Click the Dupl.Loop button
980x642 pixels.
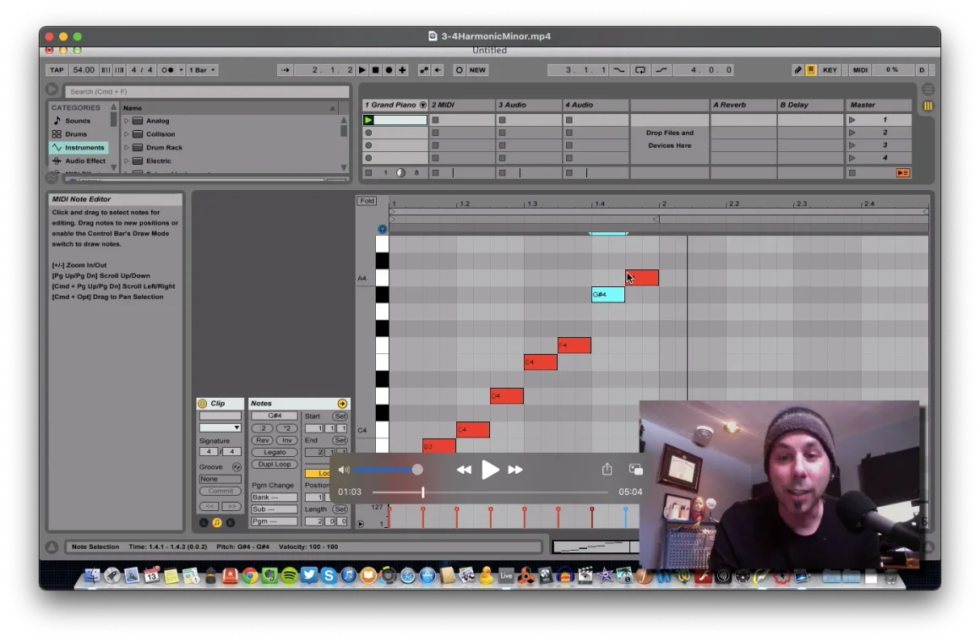coord(275,464)
